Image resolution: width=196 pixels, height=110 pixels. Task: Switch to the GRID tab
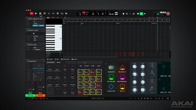pos(48,18)
